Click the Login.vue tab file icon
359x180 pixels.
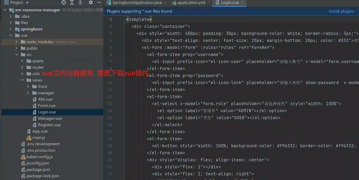[x=218, y=3]
